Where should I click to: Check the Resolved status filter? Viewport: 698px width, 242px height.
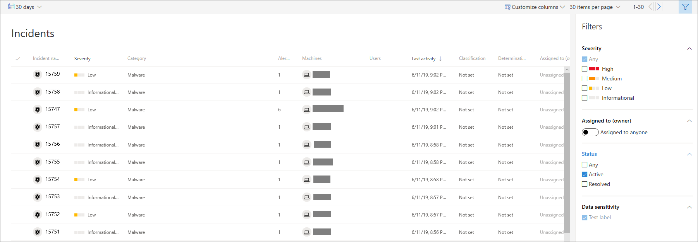click(x=585, y=184)
